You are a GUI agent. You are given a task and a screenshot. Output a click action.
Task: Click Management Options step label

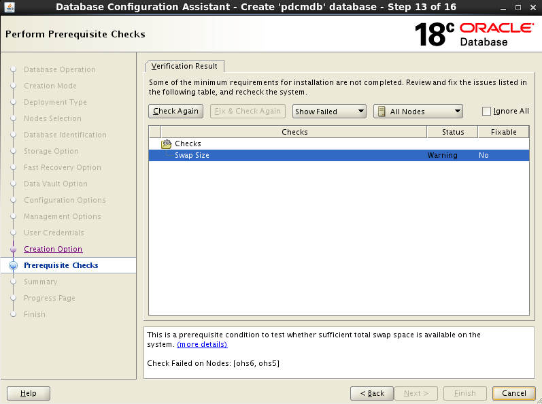(x=62, y=216)
